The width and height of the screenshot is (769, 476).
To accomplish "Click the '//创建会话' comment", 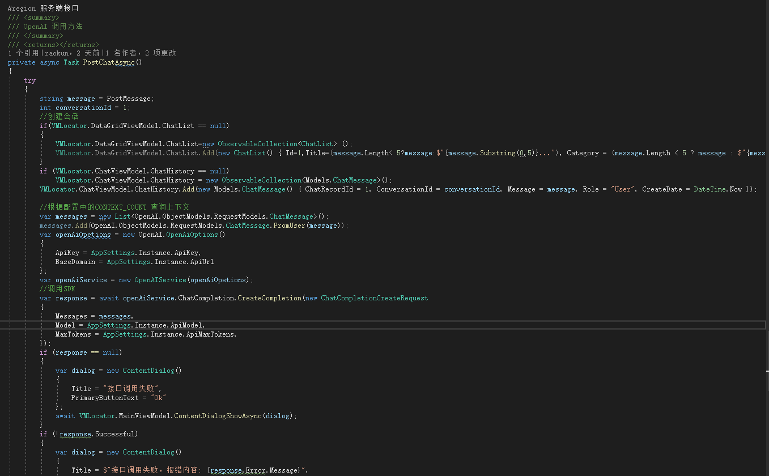I will 59,117.
